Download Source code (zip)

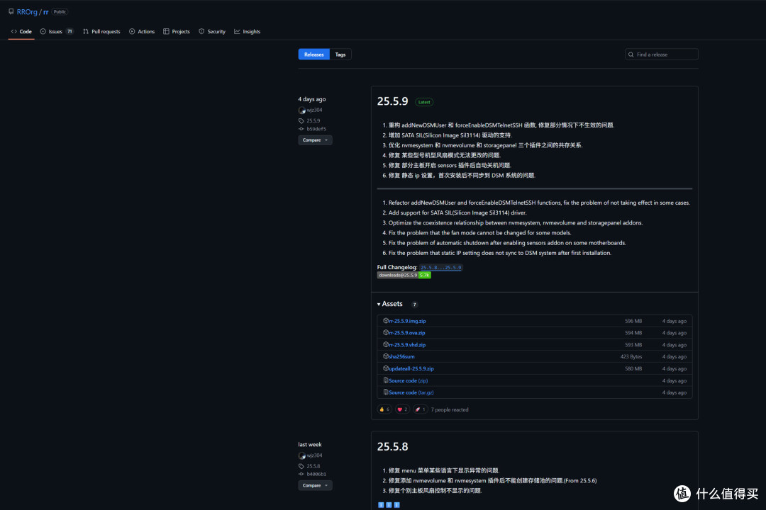[409, 380]
